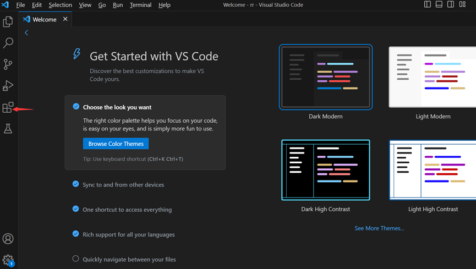Toggle checkmark for Rich support for all languages

(75, 234)
